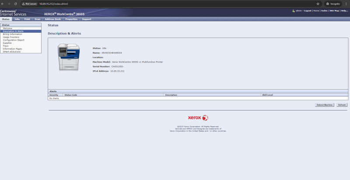The width and height of the screenshot is (350, 180).
Task: Switch to the Support tab
Action: (87, 19)
